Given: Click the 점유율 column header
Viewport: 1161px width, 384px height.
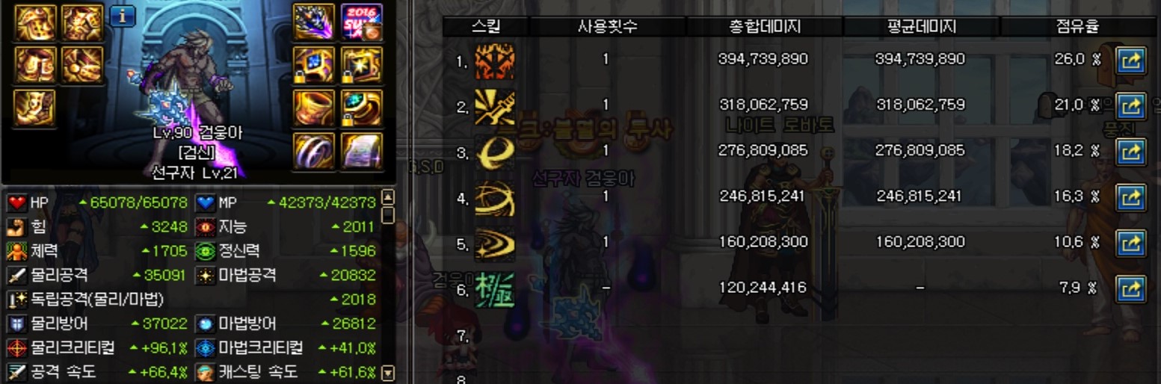Looking at the screenshot, I should [1077, 27].
